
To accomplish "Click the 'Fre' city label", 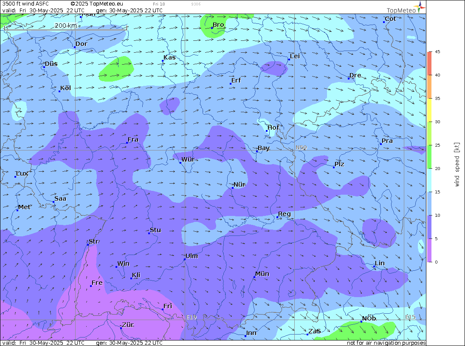I will (97, 283).
